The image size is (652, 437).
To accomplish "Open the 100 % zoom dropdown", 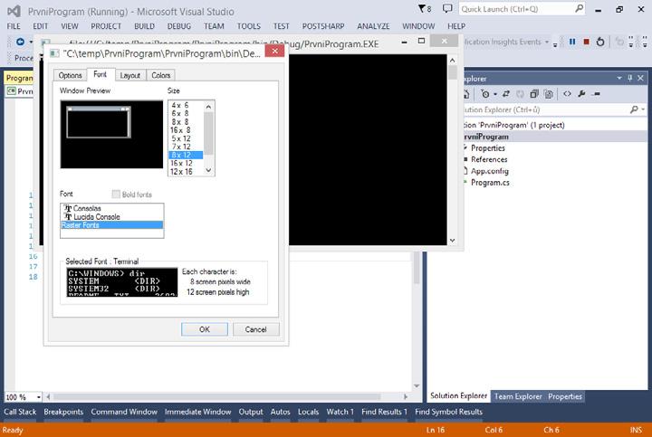I will pos(38,397).
